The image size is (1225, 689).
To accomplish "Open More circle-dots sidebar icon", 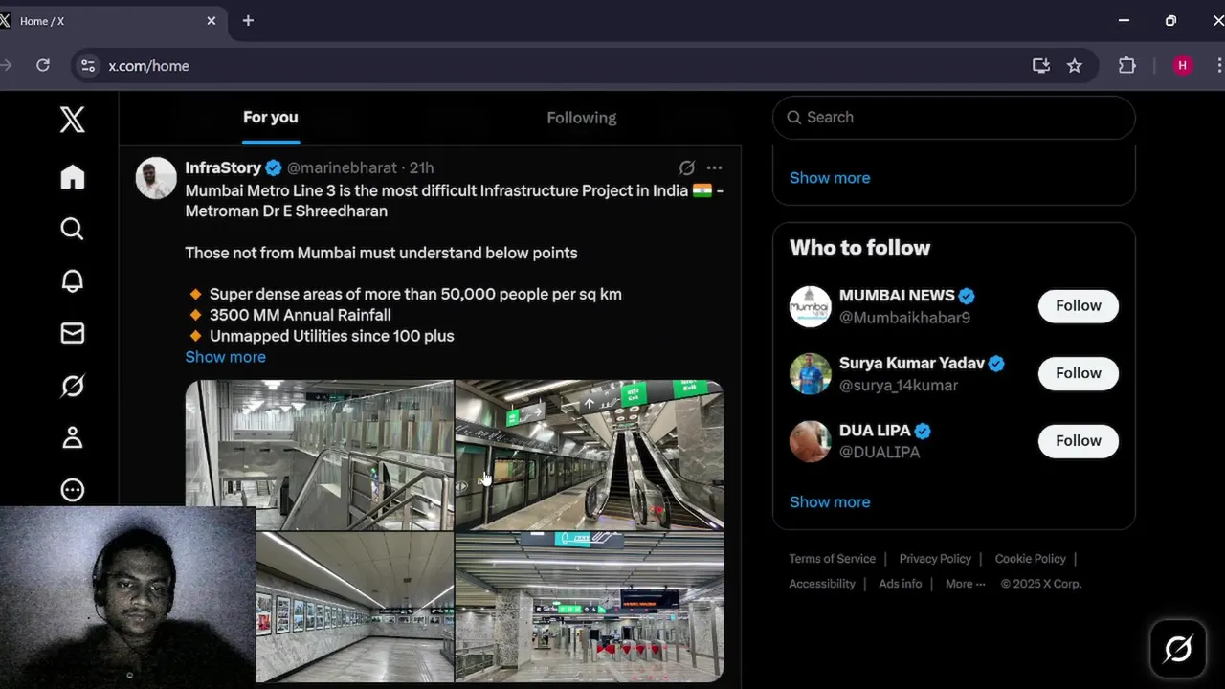I will [72, 490].
